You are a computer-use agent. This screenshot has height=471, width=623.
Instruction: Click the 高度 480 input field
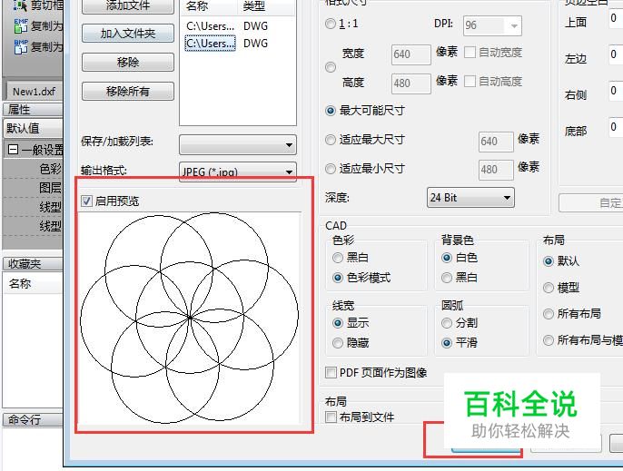pos(410,83)
